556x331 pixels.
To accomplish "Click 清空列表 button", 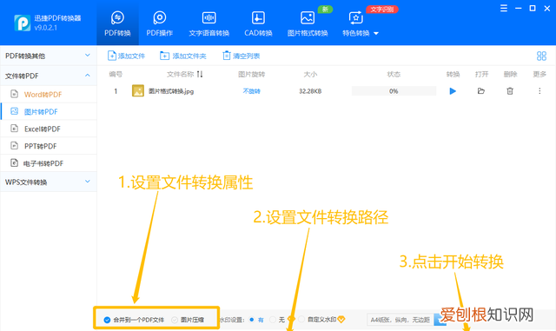I will pyautogui.click(x=242, y=56).
